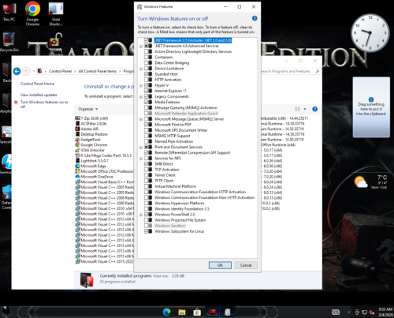Launch Google Chrome from the desktop
This screenshot has width=394, height=318.
[32, 13]
